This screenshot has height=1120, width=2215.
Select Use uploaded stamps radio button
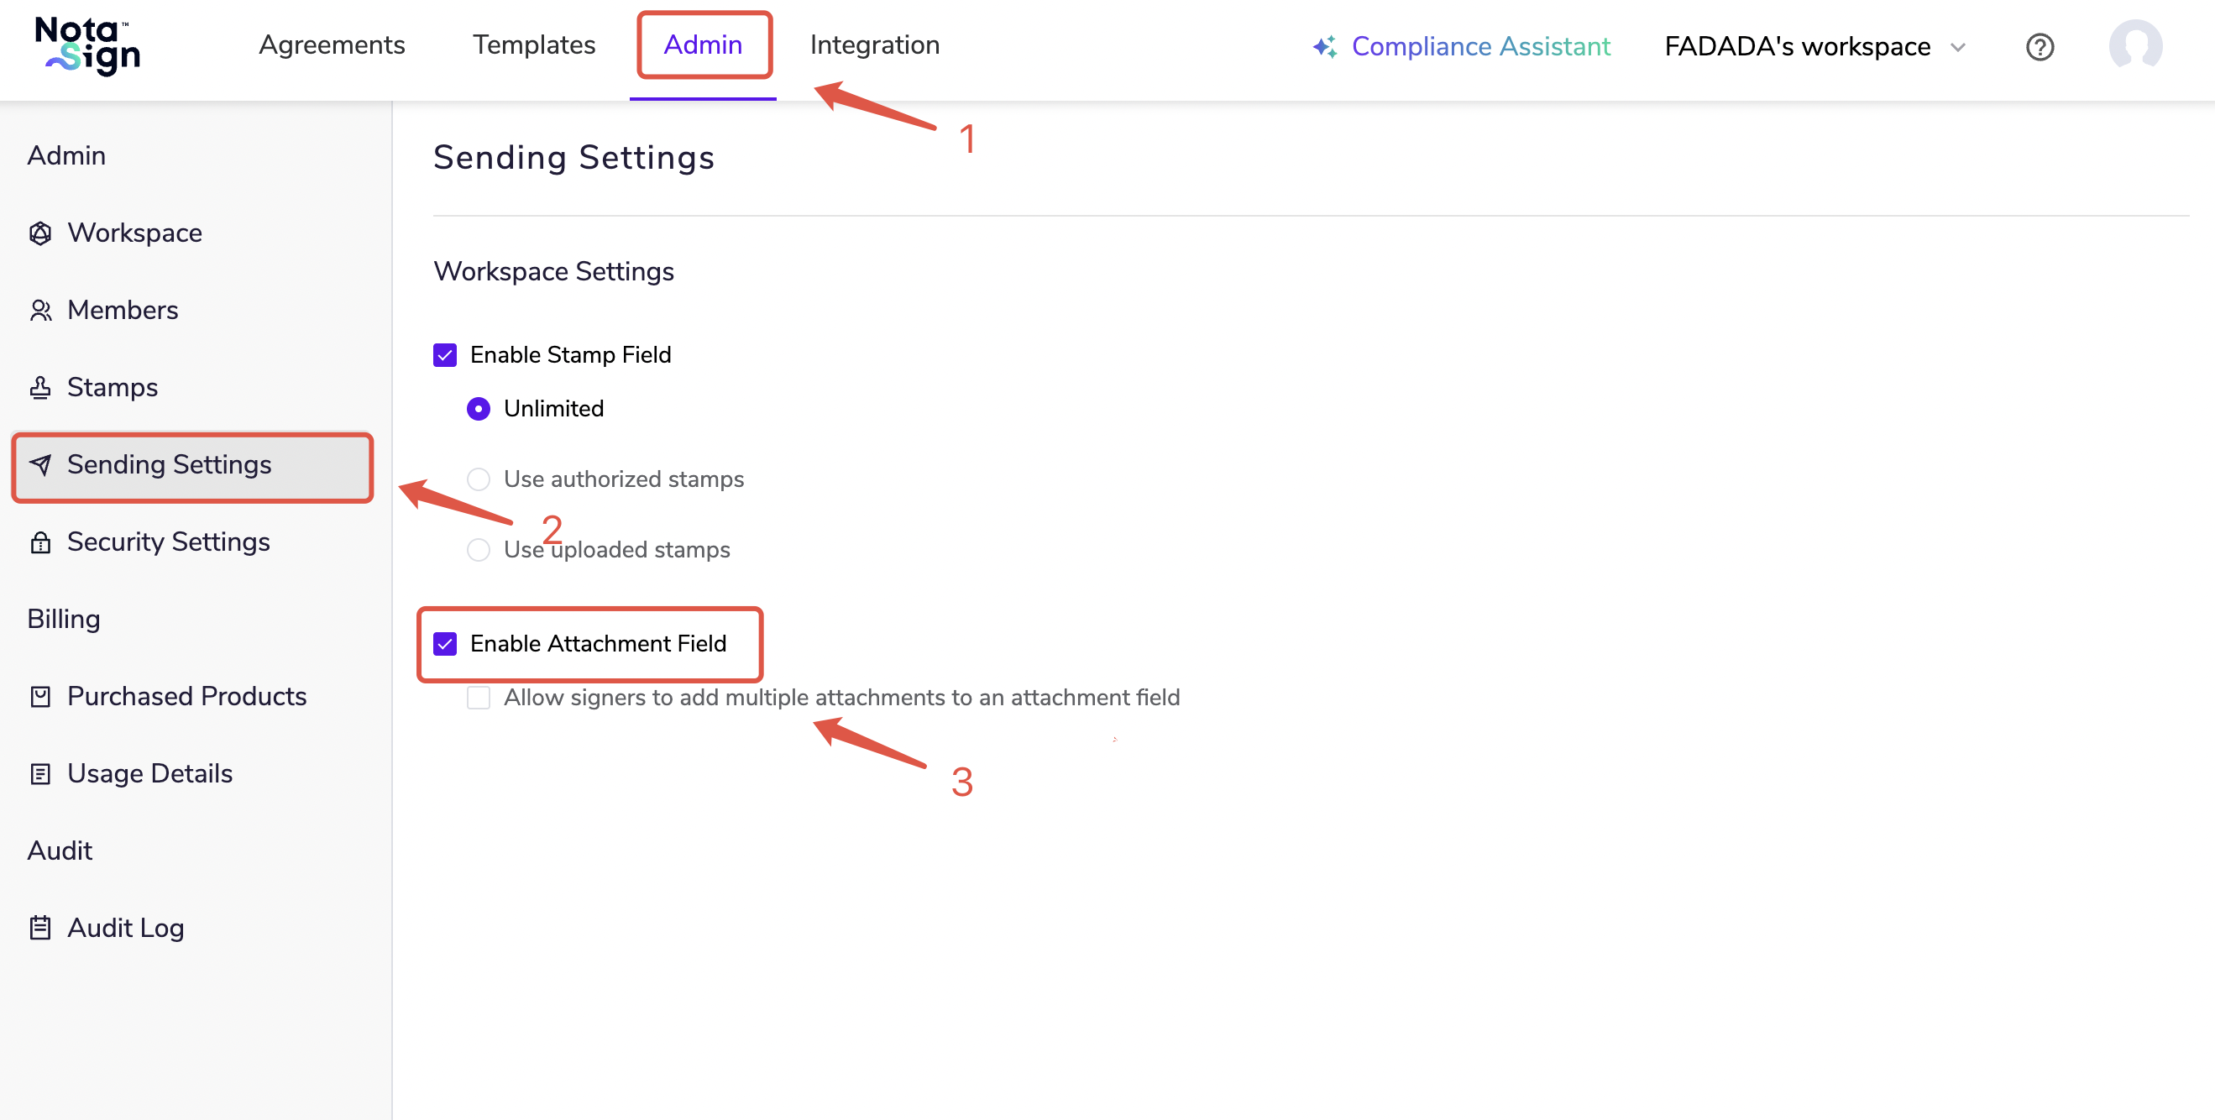pyautogui.click(x=478, y=549)
